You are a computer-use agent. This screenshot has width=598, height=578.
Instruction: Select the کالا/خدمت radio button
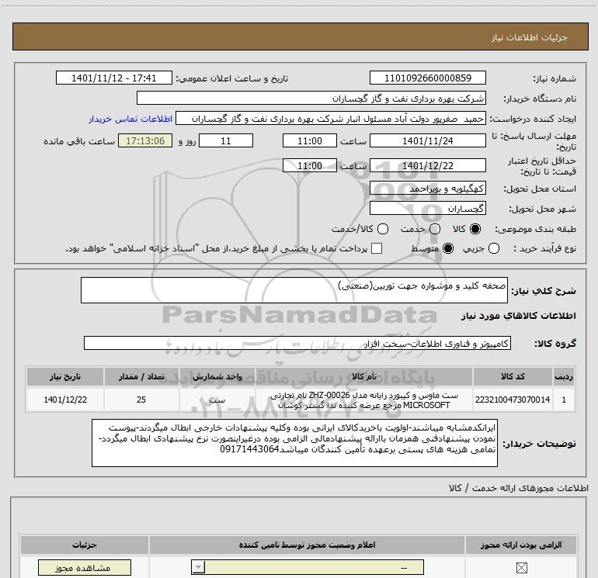383,229
